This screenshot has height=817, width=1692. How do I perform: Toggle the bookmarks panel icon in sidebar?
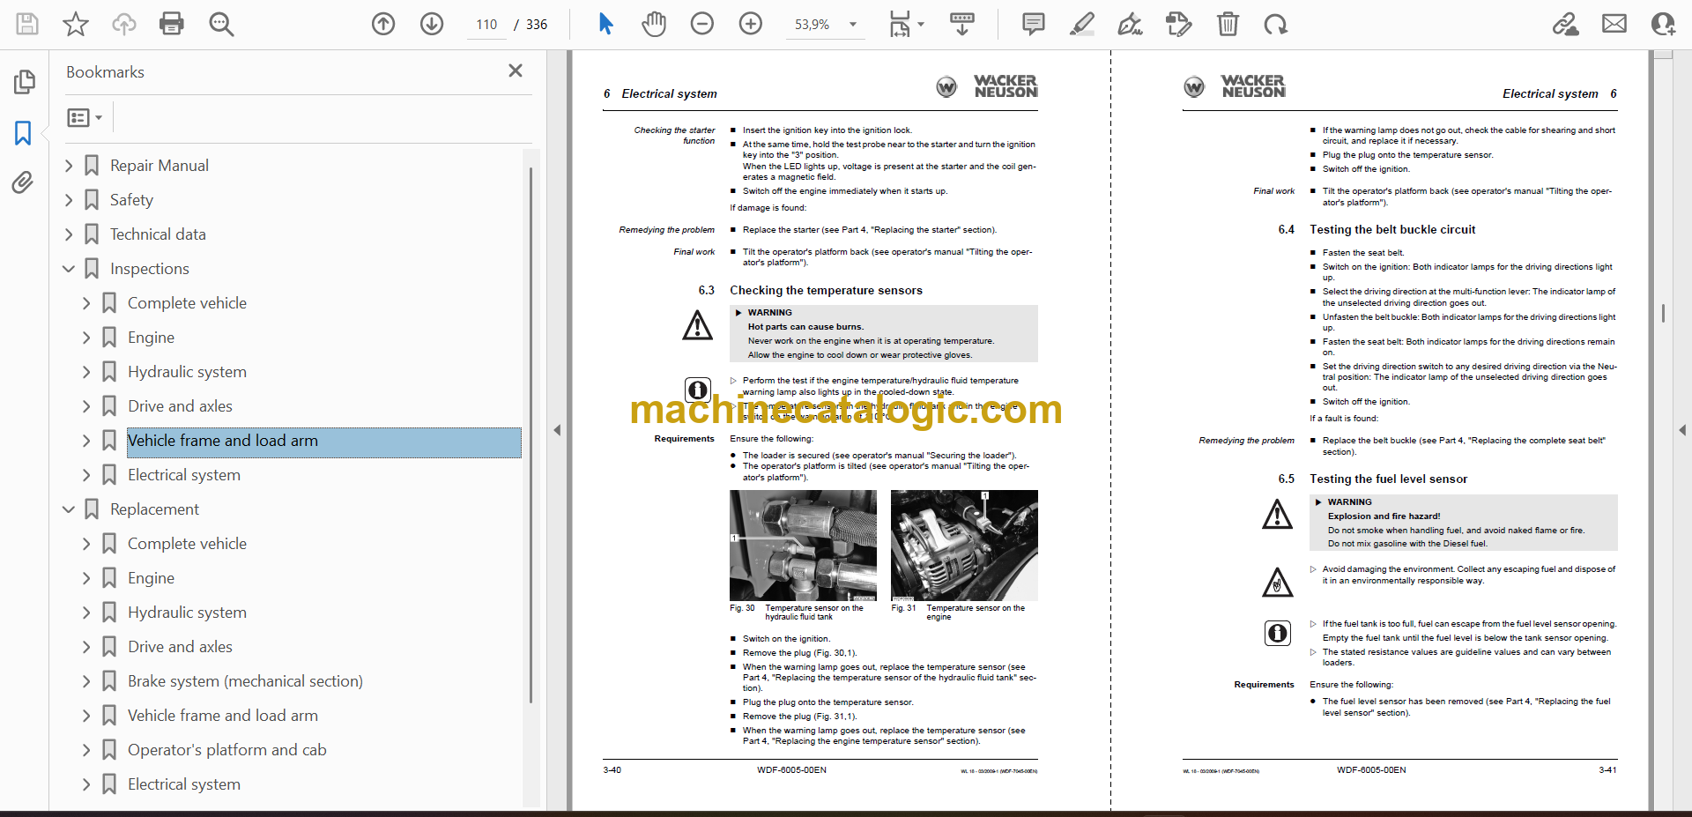point(23,133)
